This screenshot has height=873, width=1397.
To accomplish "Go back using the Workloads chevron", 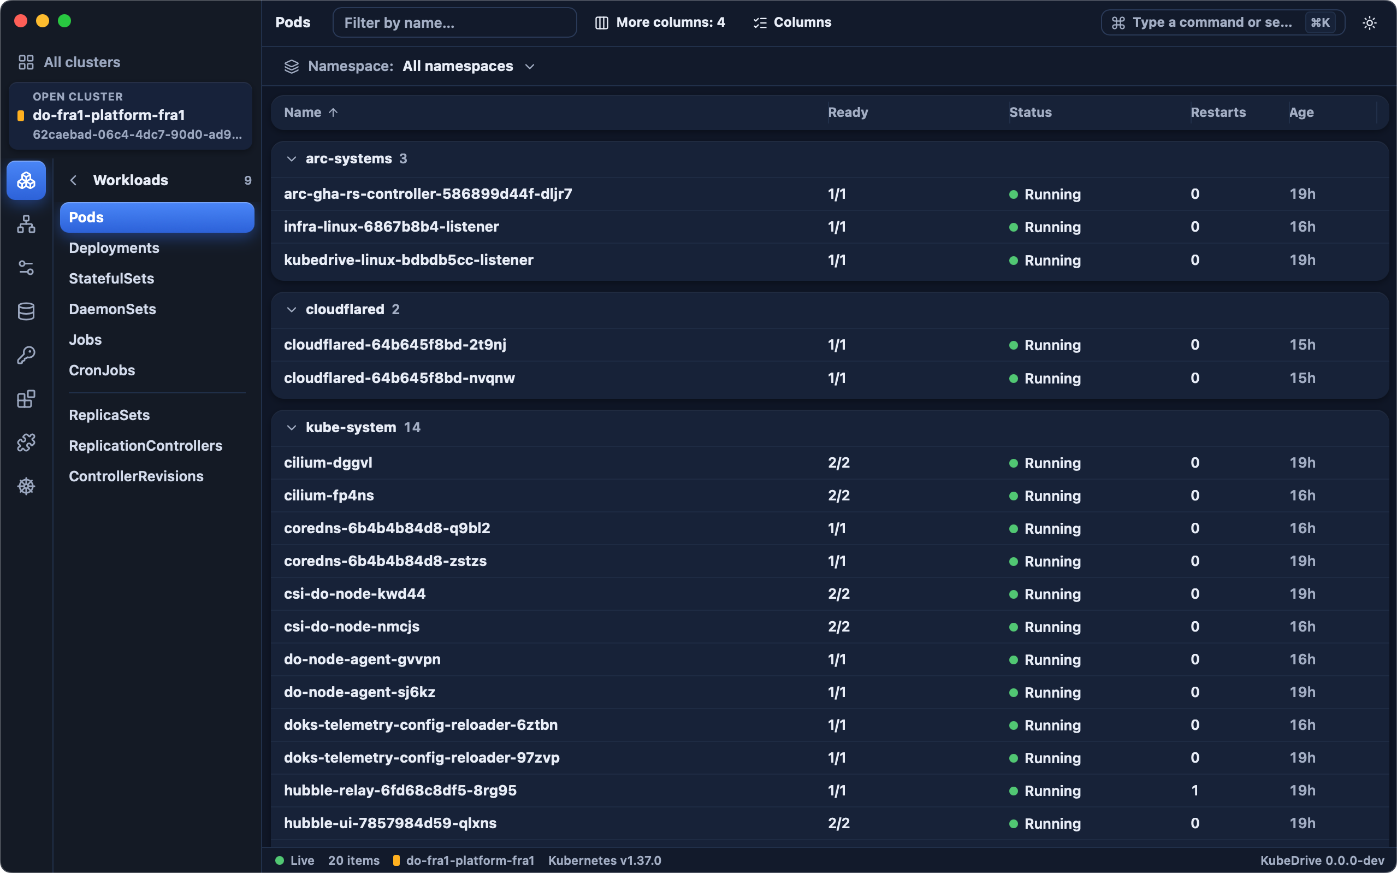I will pyautogui.click(x=73, y=180).
